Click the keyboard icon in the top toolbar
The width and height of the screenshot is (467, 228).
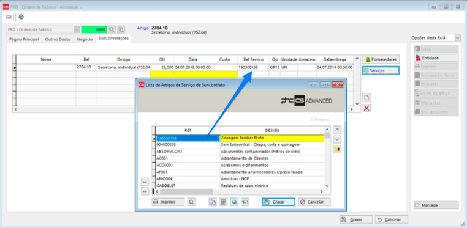click(9, 17)
